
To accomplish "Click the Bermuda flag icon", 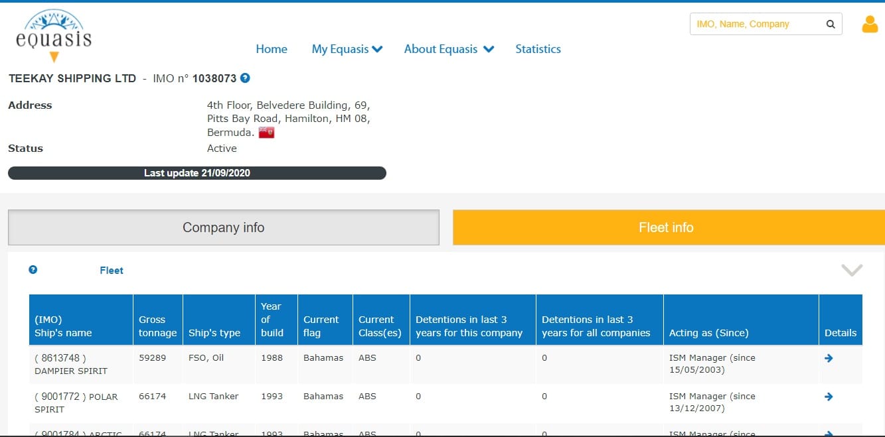I will tap(266, 132).
